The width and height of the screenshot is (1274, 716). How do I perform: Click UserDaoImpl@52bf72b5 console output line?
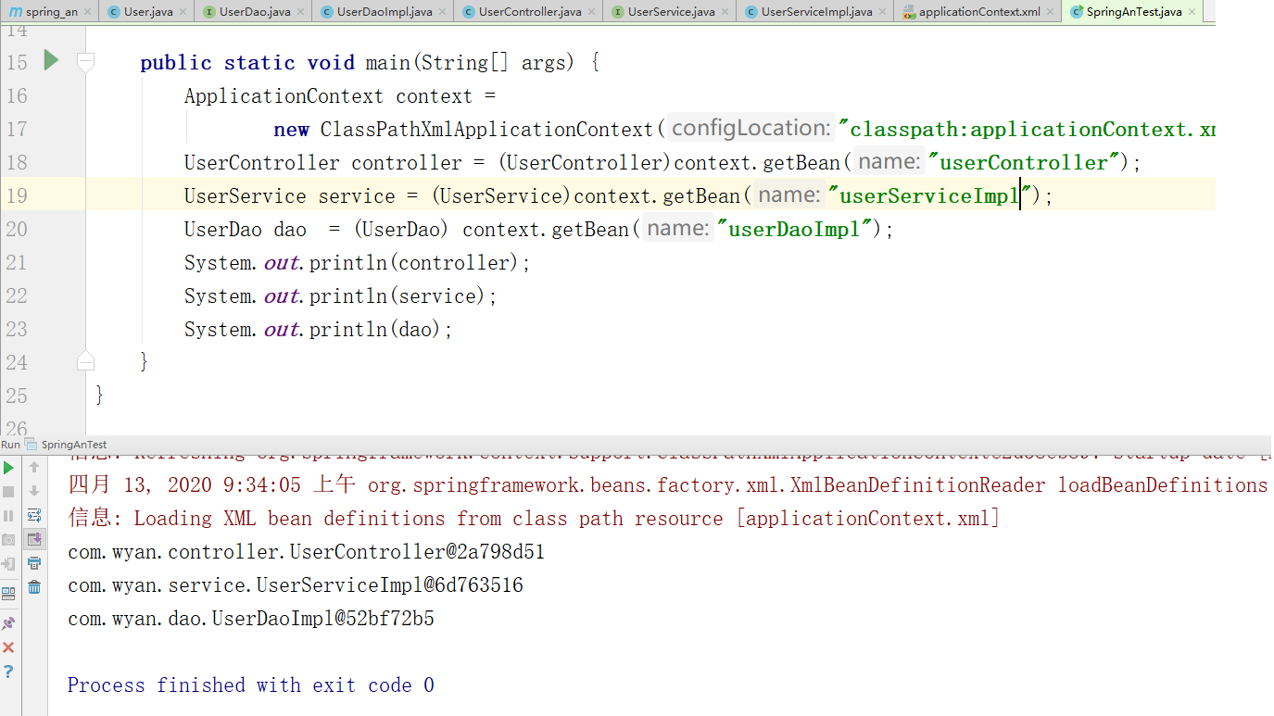[251, 619]
